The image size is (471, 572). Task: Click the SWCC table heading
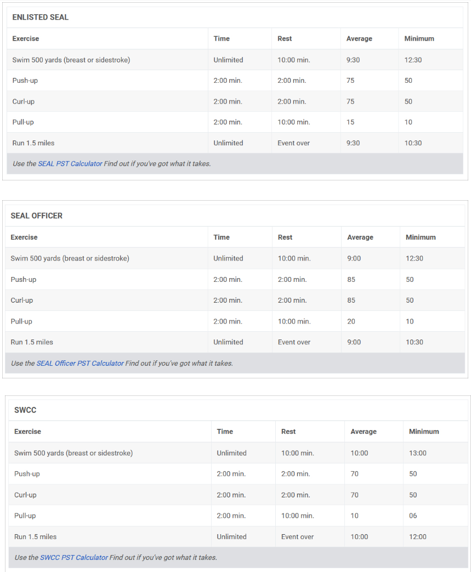pos(25,410)
